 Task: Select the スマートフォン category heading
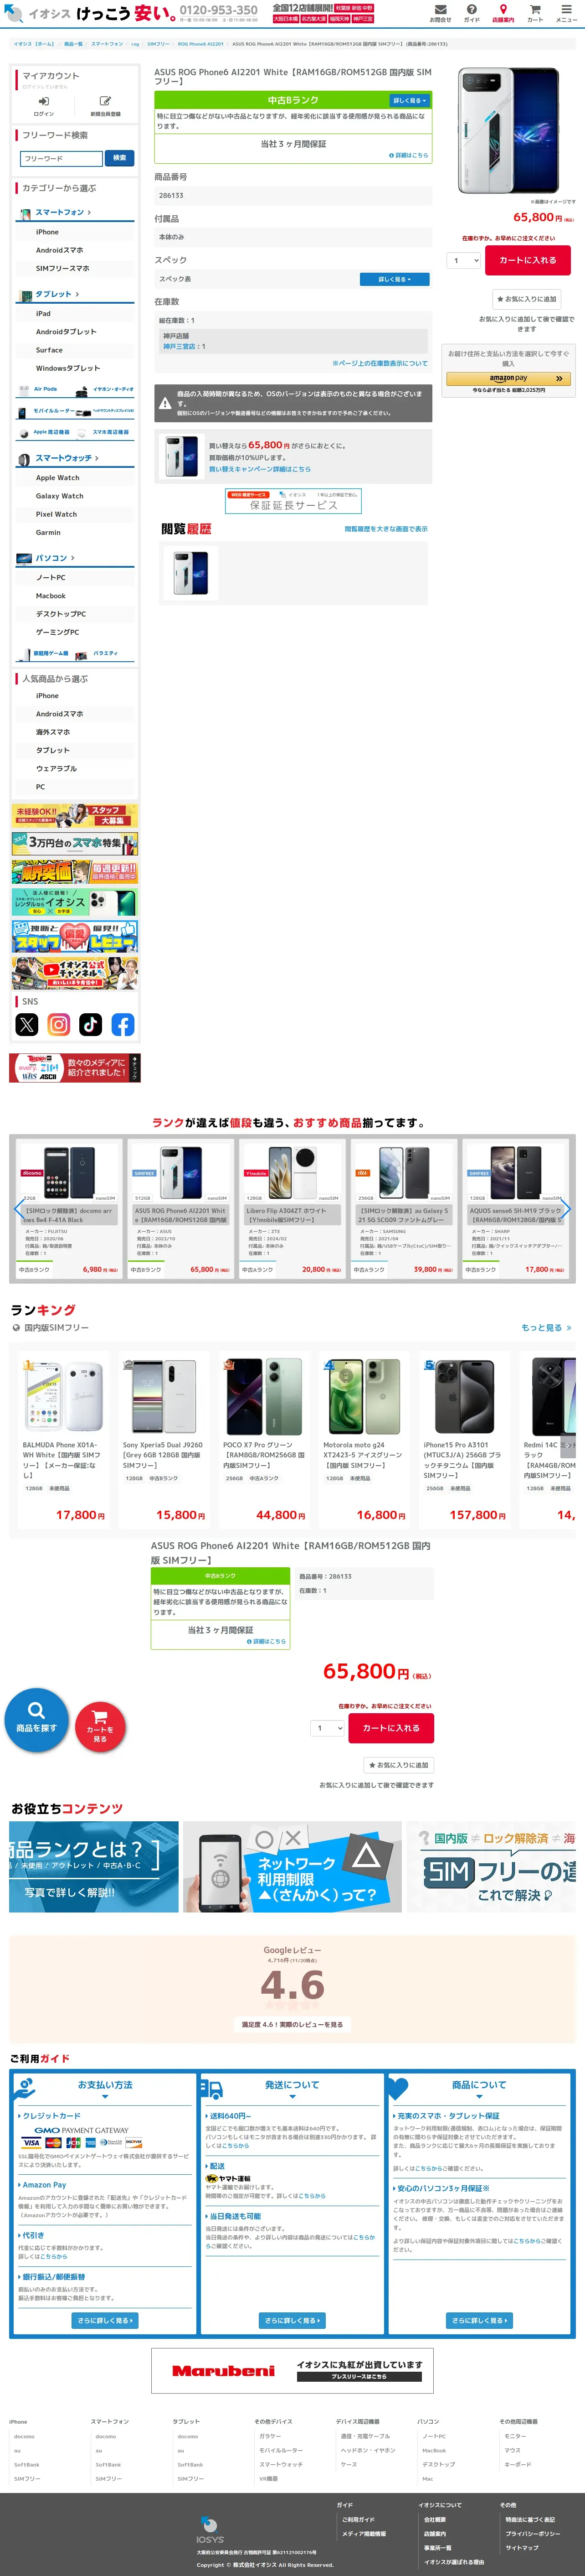point(62,212)
